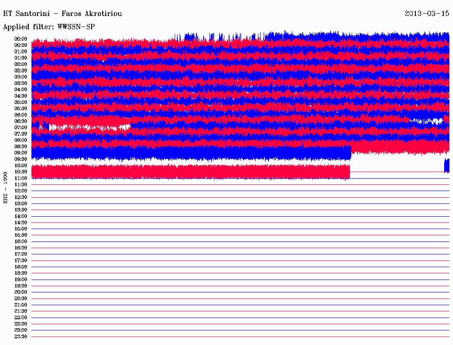Click the white gap in the 07:00 trace
The width and height of the screenshot is (453, 345).
[x=88, y=127]
